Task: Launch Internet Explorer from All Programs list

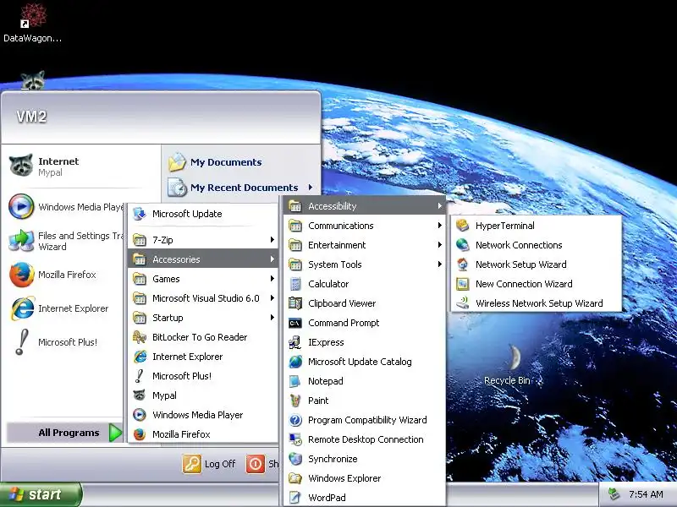Action: tap(203, 356)
